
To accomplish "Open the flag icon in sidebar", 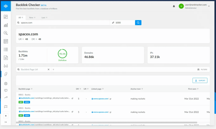I will click(x=6, y=107).
